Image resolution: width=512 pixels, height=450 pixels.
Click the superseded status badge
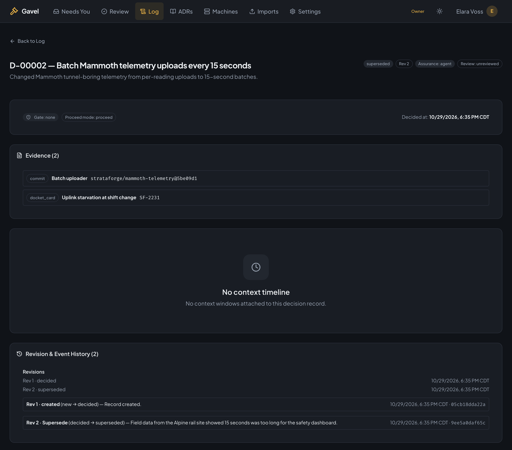[378, 64]
